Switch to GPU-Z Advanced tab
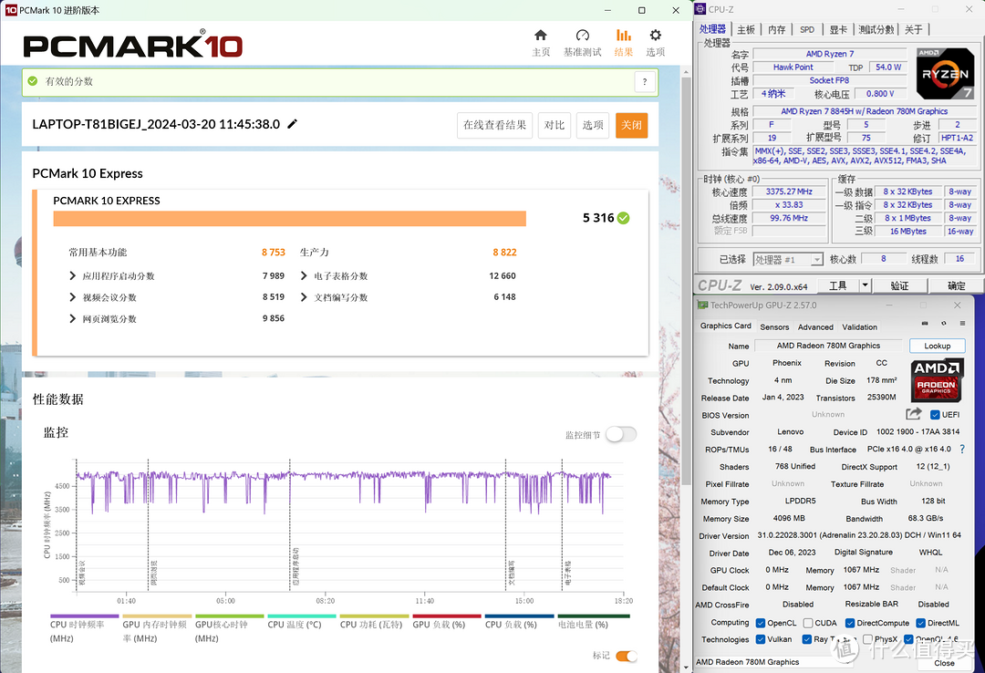Viewport: 985px width, 673px height. coord(815,326)
